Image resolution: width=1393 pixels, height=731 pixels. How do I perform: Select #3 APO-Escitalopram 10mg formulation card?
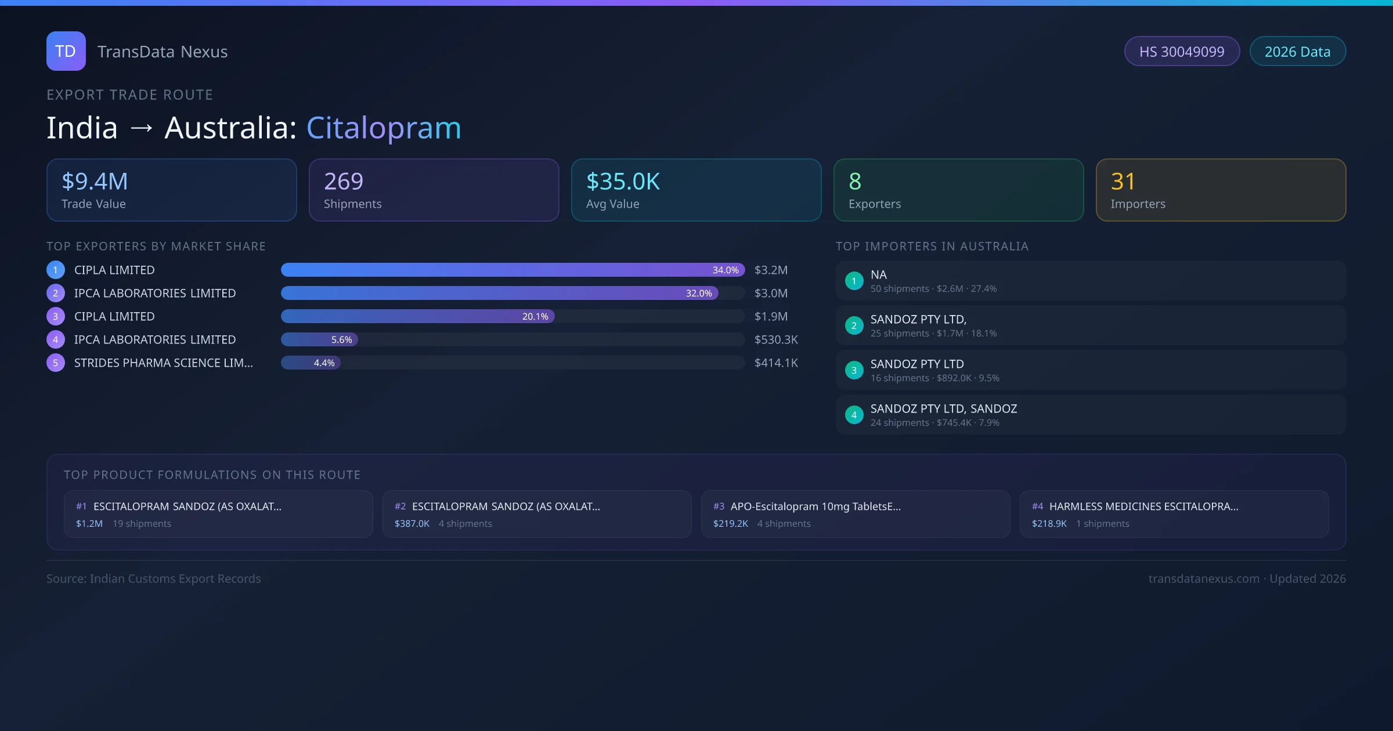855,514
